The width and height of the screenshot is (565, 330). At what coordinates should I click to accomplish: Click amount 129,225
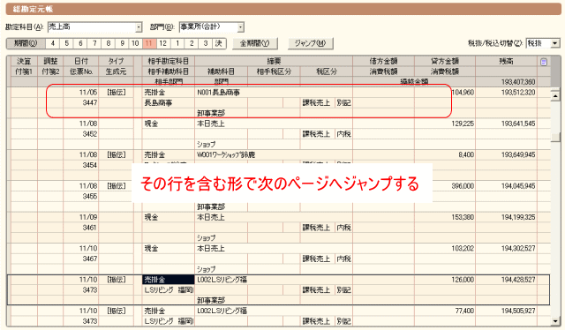(x=463, y=124)
